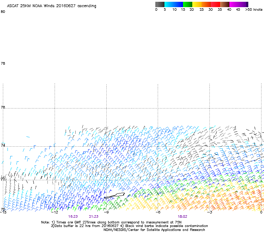
Task: Click the latitude axis label '72'
Action: (x=3, y=179)
